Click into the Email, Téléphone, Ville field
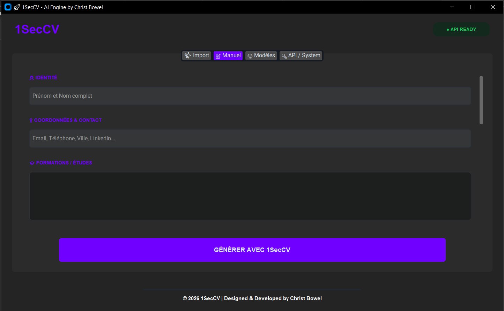This screenshot has width=504, height=311. (x=250, y=138)
